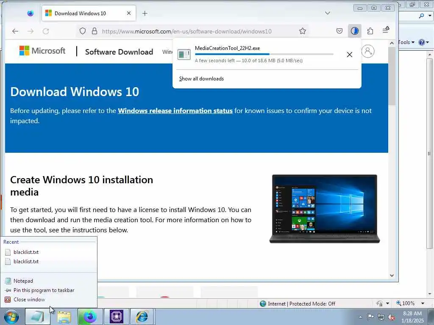Open Software Download heading link

point(119,52)
